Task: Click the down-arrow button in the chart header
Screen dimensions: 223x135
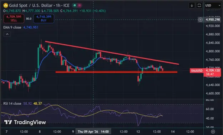Action: [192, 5]
